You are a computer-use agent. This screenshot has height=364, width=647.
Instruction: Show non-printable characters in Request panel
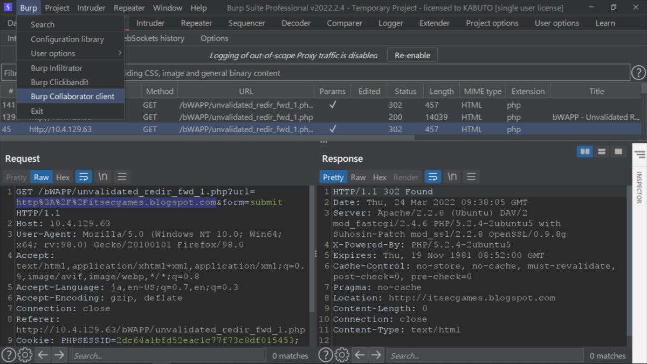[102, 177]
